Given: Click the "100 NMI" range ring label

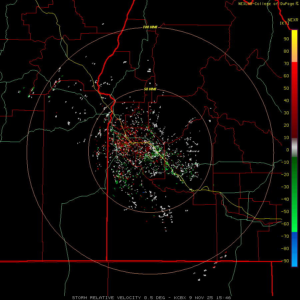Looking at the screenshot, I should click(x=150, y=27).
